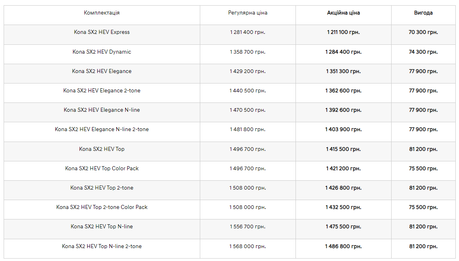The height and width of the screenshot is (261, 459).
Task: Click the Акційна ціна column header
Action: coord(343,13)
